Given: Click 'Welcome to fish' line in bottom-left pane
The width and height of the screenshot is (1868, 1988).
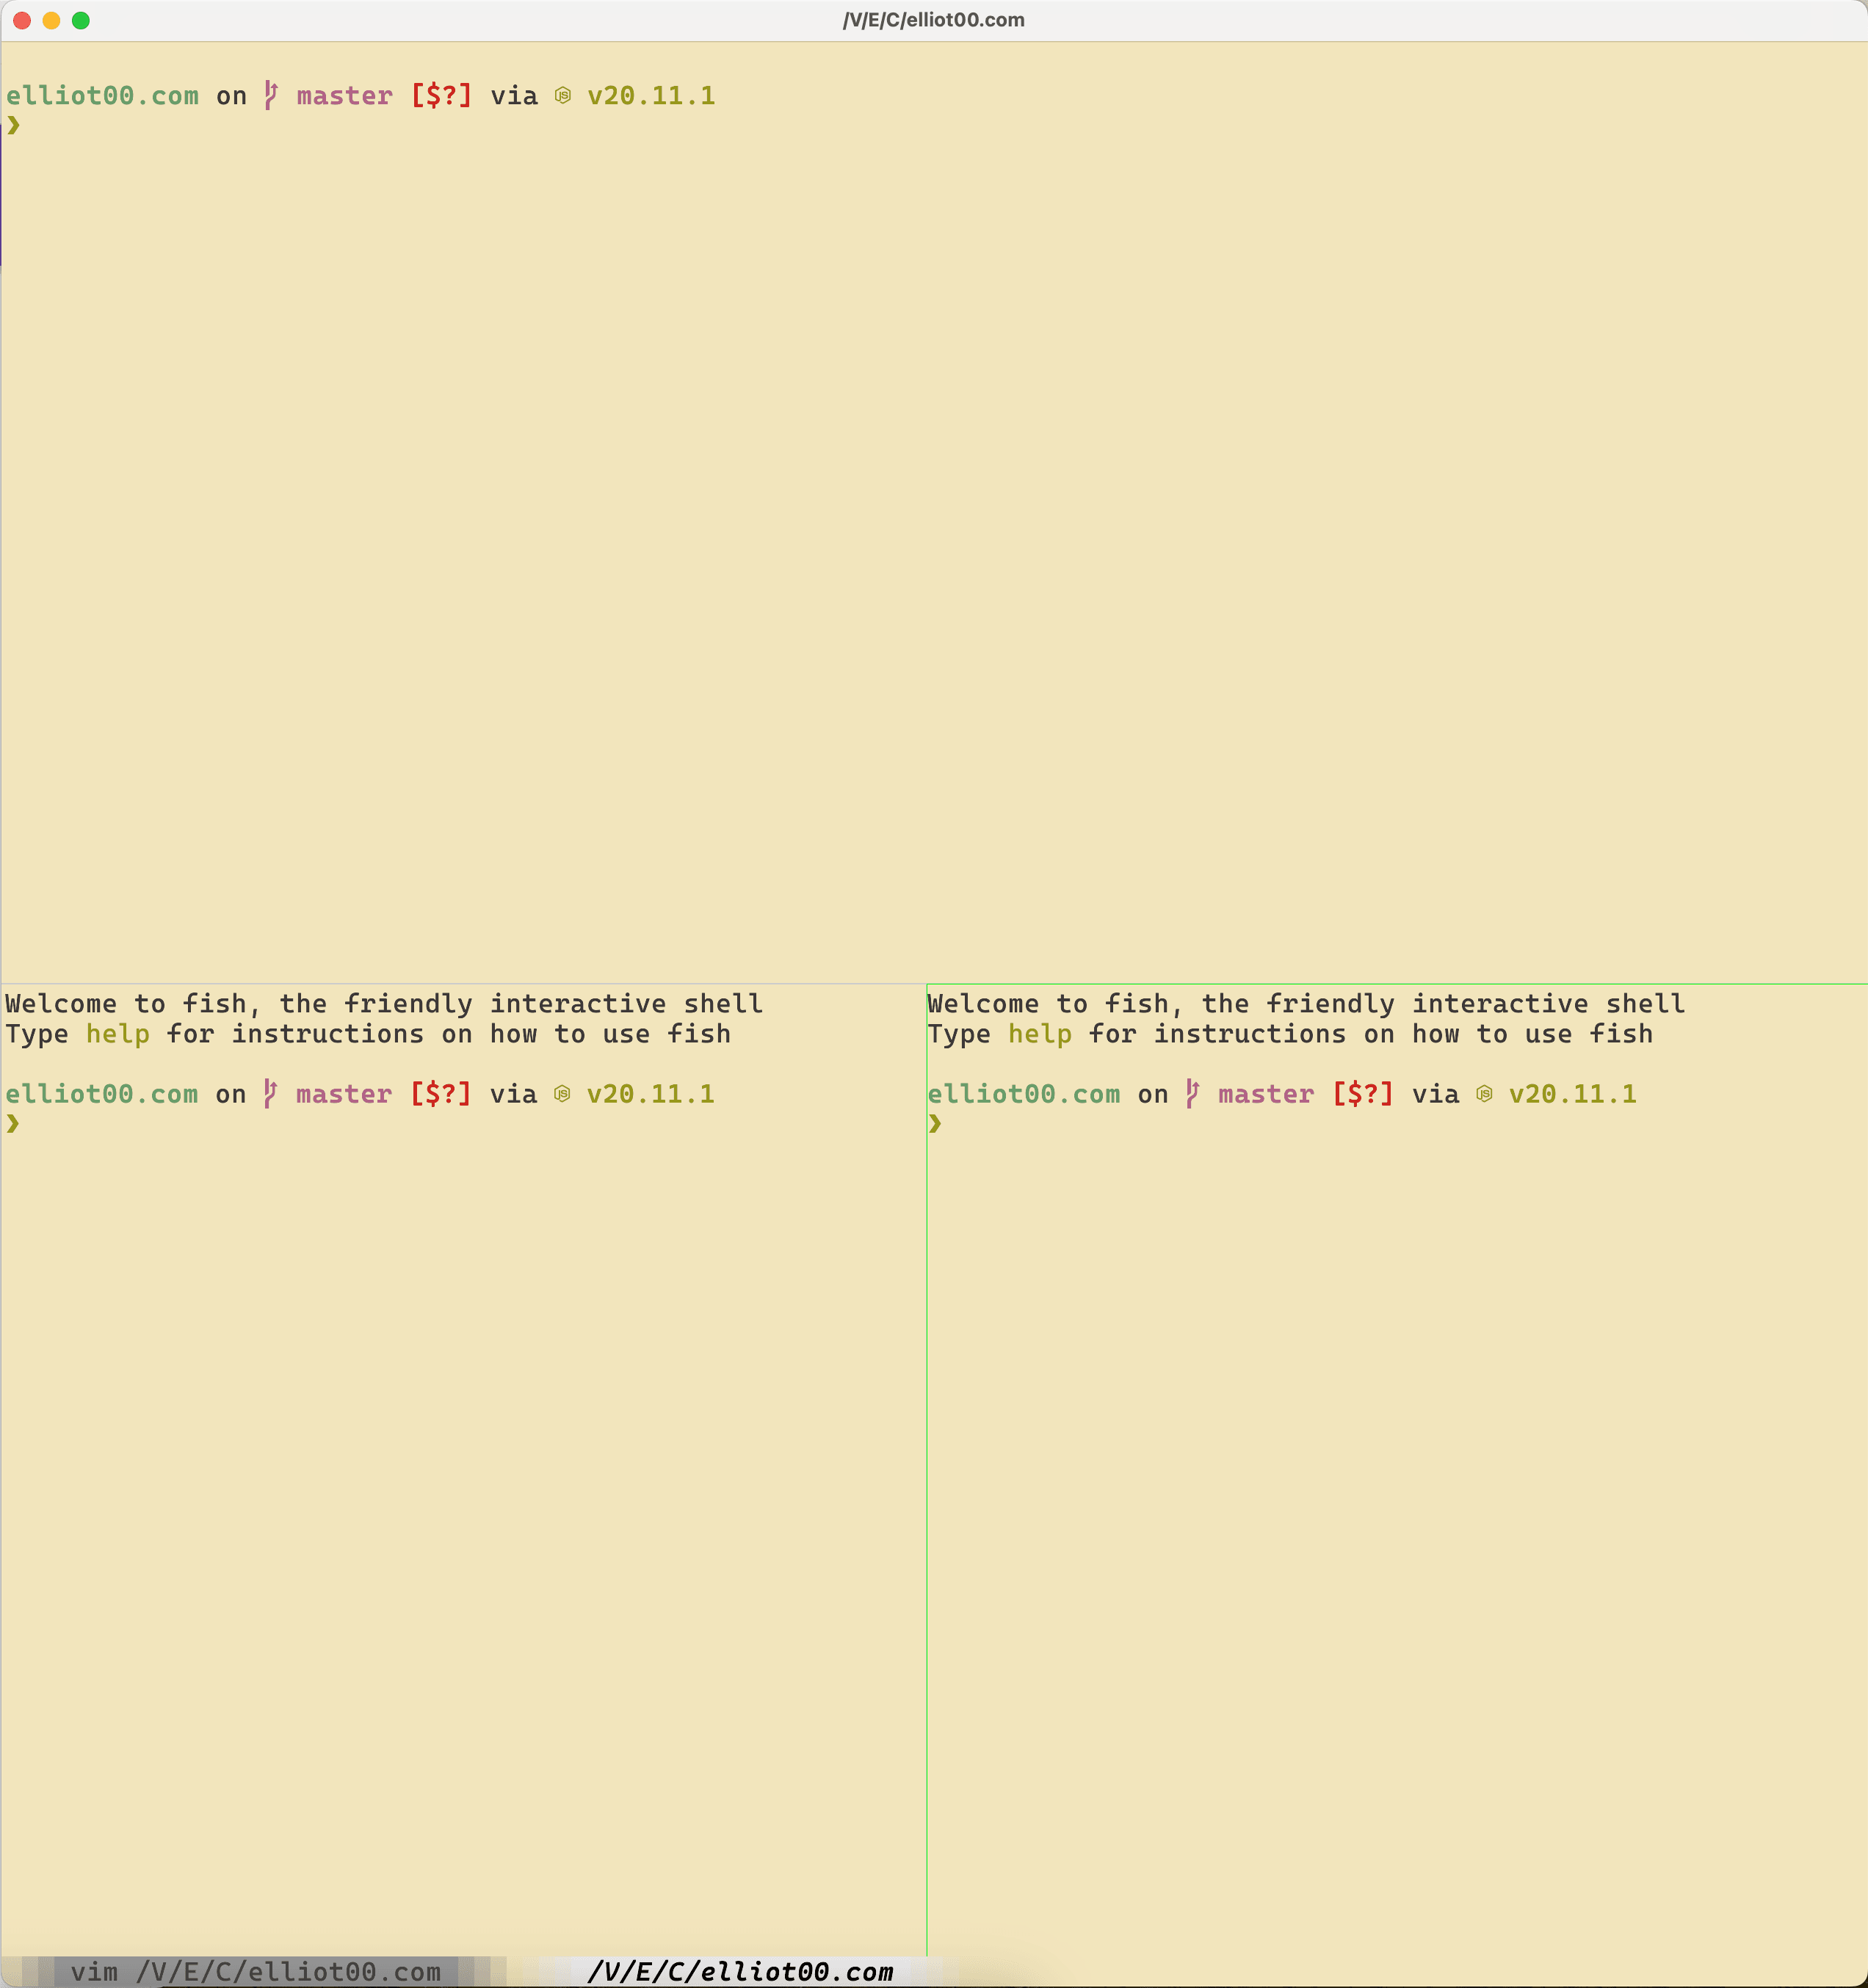Looking at the screenshot, I should [x=384, y=1003].
